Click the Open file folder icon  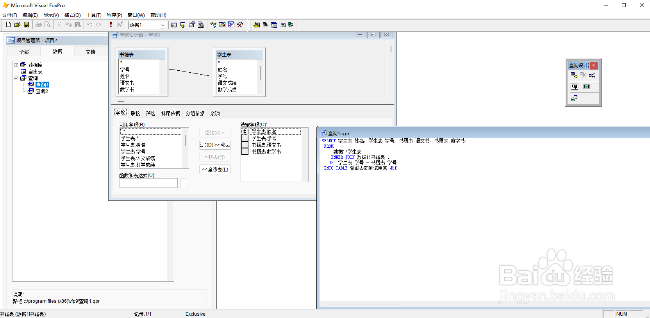click(x=17, y=25)
